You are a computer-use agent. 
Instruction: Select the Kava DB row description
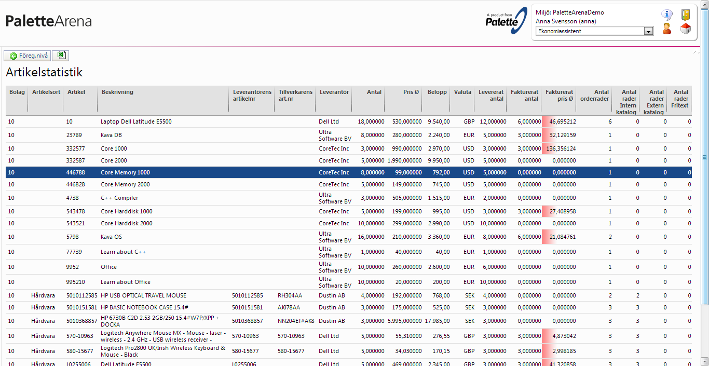click(111, 135)
